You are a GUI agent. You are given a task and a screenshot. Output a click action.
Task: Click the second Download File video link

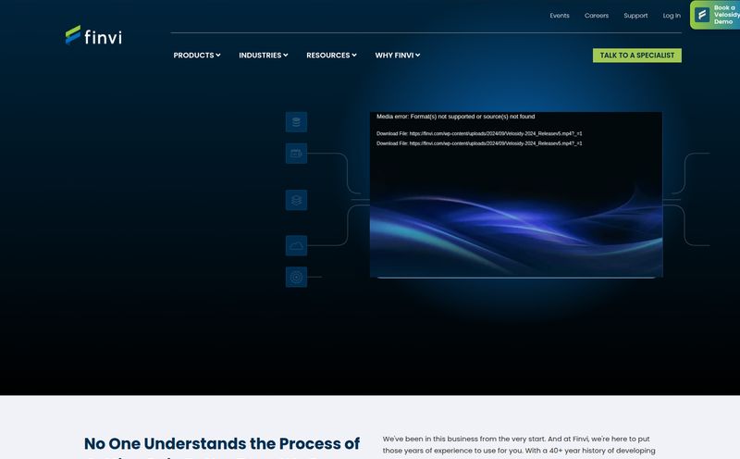479,143
